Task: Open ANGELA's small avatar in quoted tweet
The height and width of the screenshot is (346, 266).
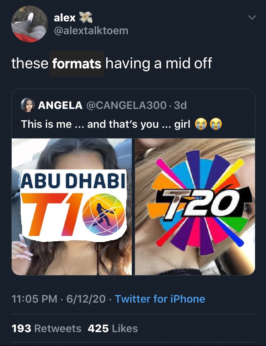Action: pyautogui.click(x=27, y=105)
